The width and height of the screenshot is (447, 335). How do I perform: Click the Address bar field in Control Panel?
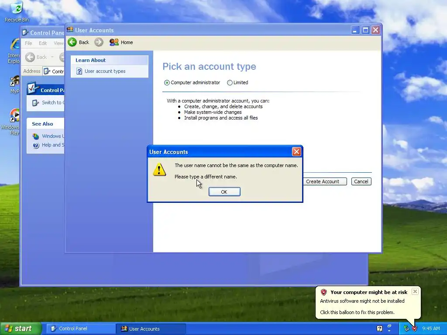coord(54,71)
